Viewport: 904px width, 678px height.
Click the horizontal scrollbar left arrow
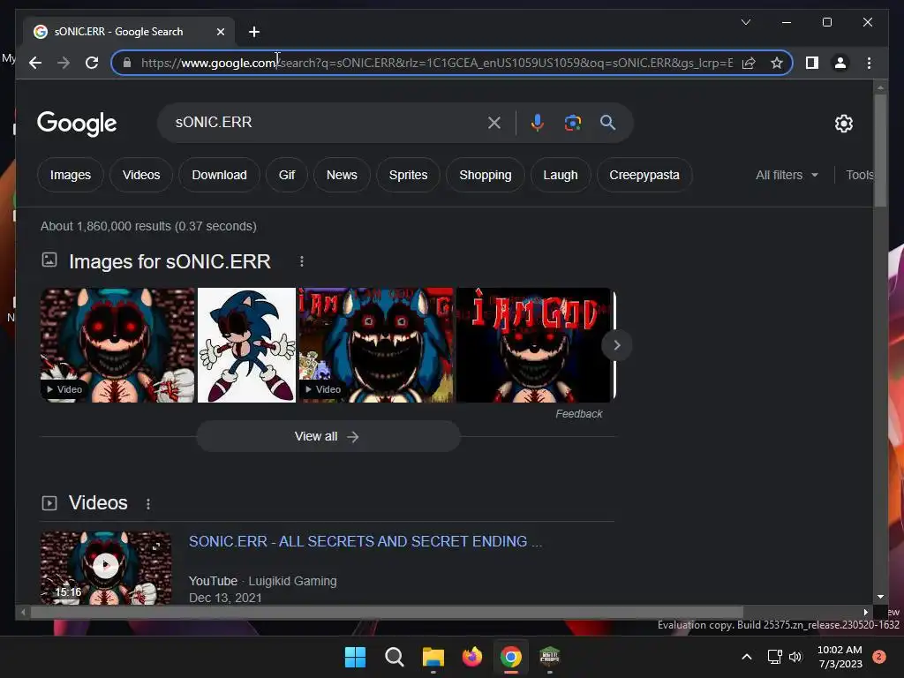click(x=23, y=613)
